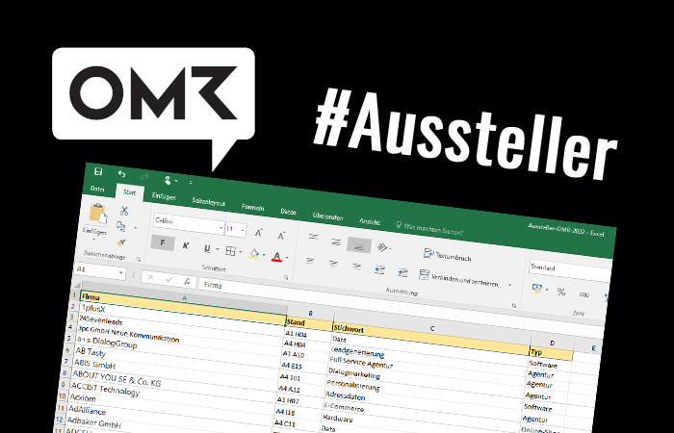Expand the fill color dropdown arrow

[264, 255]
